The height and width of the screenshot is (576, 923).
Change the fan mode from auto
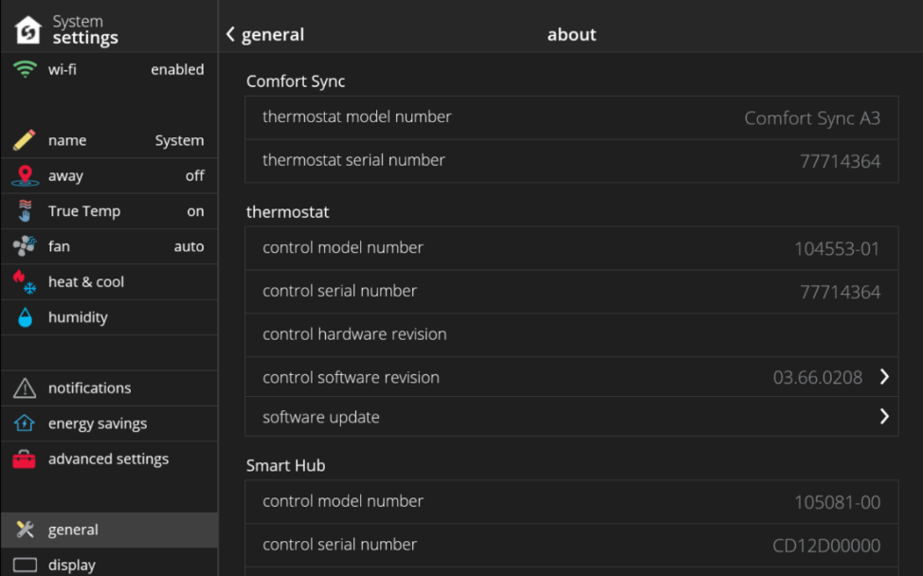[189, 246]
